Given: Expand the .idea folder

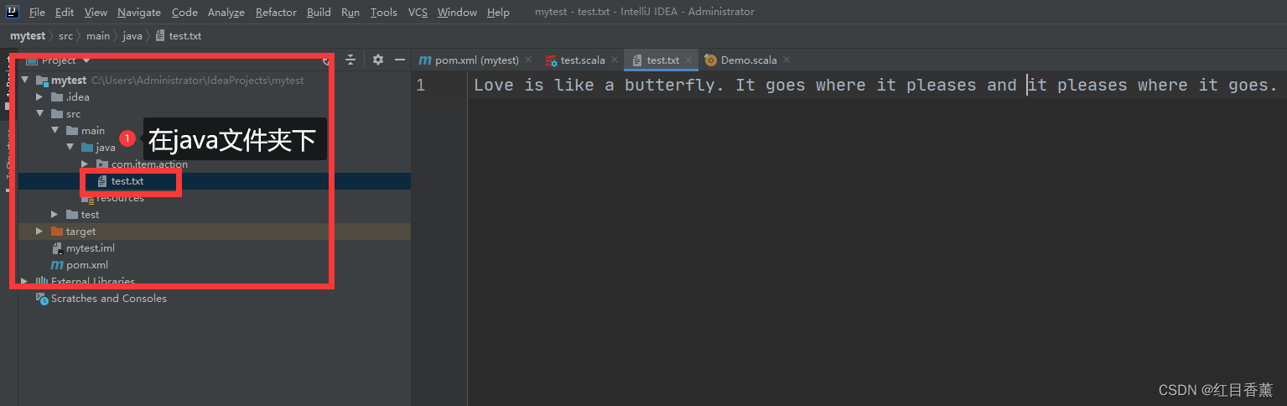Looking at the screenshot, I should click(x=39, y=97).
